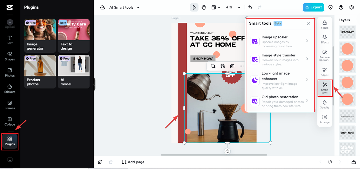Screen dimensions: 360x169
Task: Open the Arrange options
Action: (x=325, y=119)
